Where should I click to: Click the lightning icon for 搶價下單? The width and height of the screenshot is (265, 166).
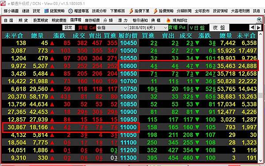pyautogui.click(x=131, y=11)
